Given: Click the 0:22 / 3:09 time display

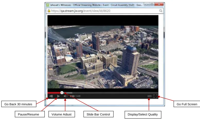Looking at the screenshot, I should 75,96.
